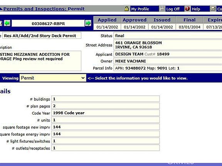Select the Issued date column header
The image size is (222, 166).
click(x=162, y=20)
